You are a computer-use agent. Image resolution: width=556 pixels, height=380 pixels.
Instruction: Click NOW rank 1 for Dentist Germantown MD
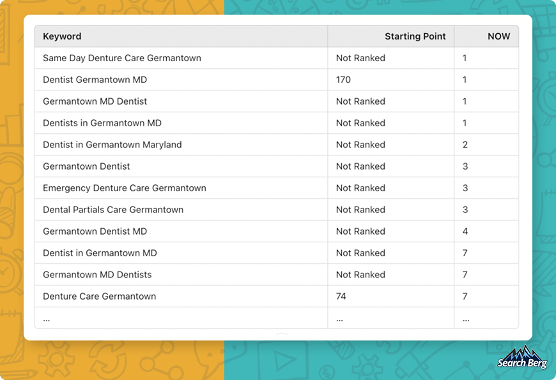(465, 80)
